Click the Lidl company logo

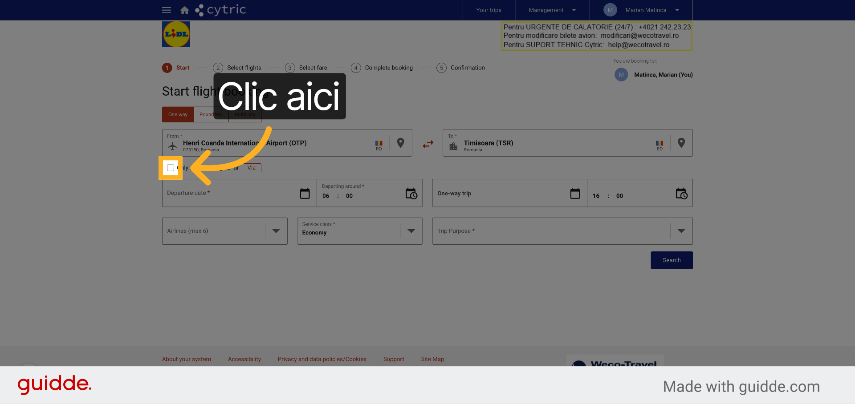point(176,34)
